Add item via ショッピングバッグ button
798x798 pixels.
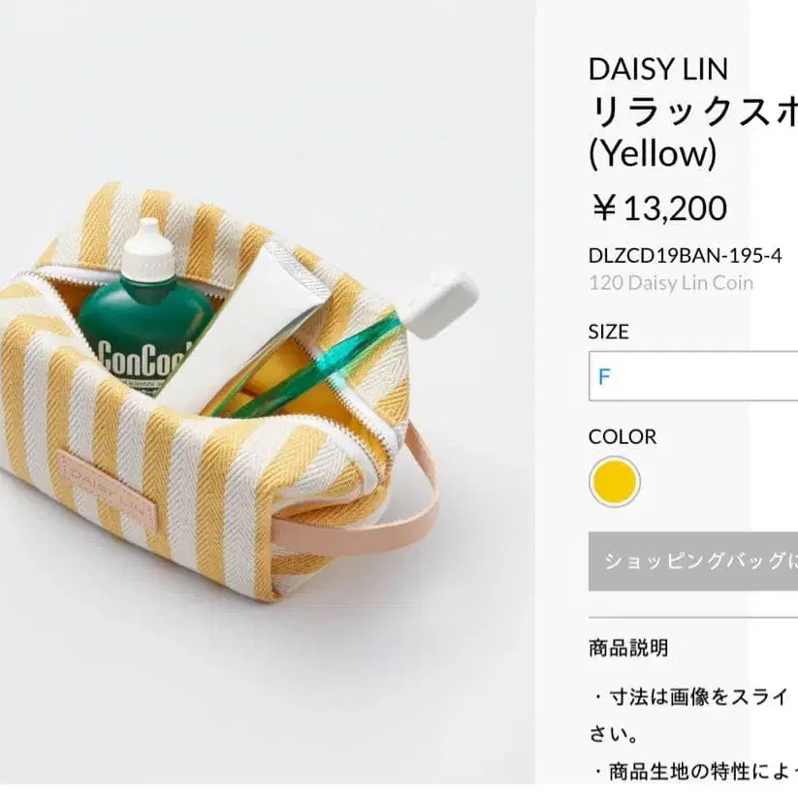coord(693,561)
